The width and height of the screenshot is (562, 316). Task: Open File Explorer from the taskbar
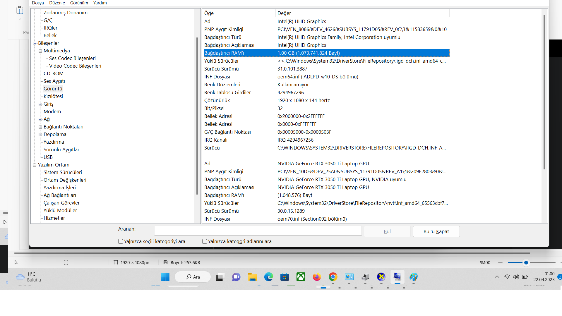252,277
